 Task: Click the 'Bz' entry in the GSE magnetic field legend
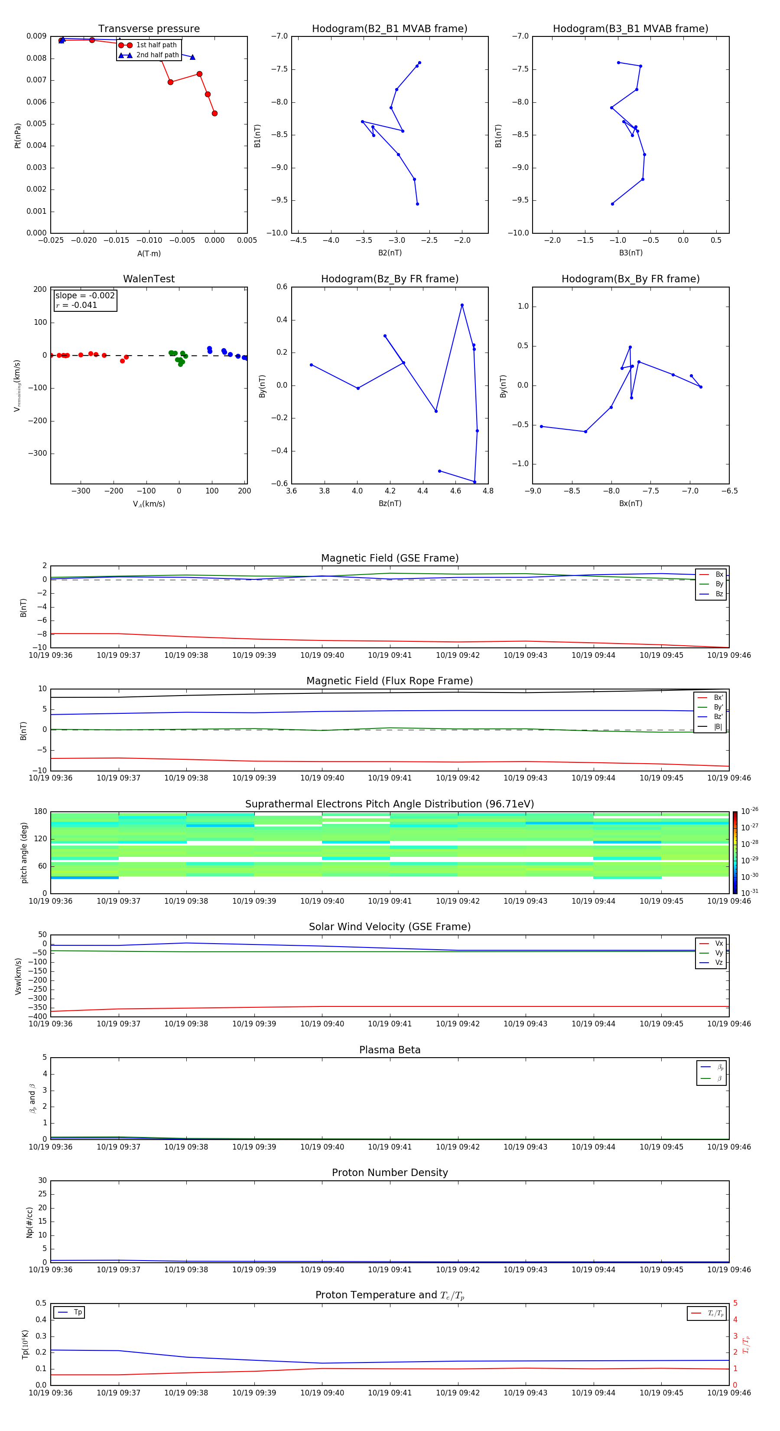(711, 594)
